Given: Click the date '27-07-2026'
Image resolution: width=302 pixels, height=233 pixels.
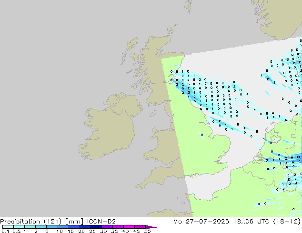Looking at the screenshot, I should tap(207, 222).
